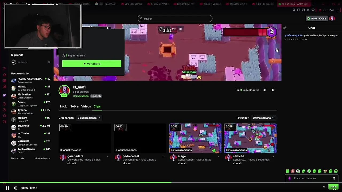Open the Mantte recommended channel
The height and width of the screenshot is (192, 342).
[31, 88]
